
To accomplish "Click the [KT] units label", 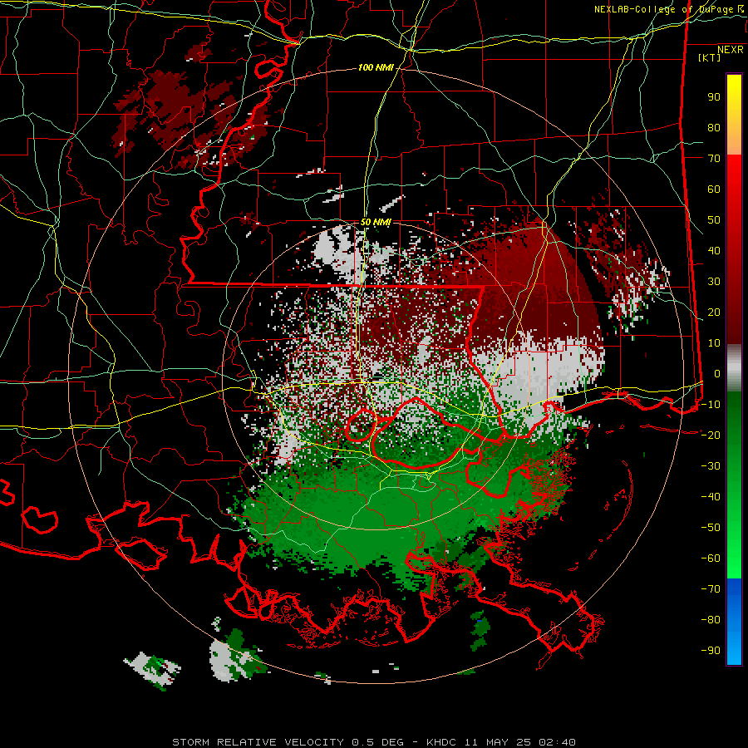I will pyautogui.click(x=710, y=57).
